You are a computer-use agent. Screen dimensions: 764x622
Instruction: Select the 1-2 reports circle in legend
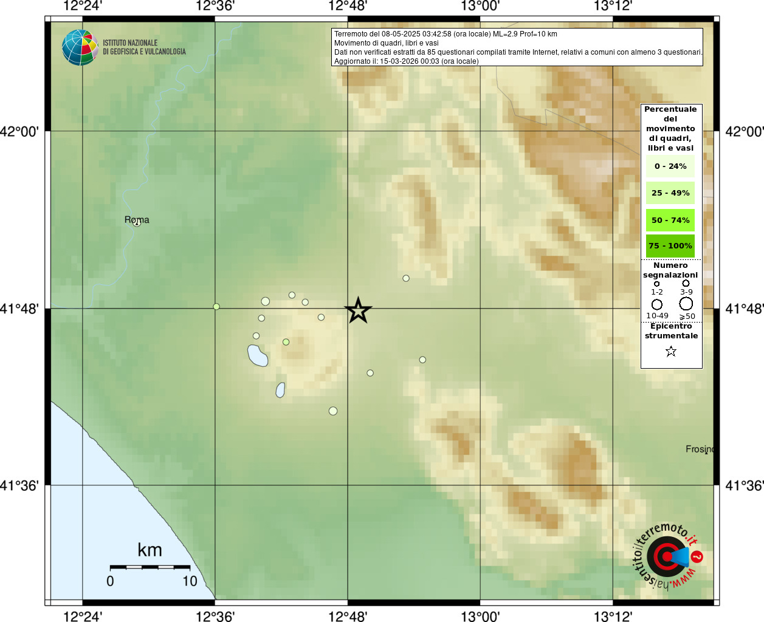[x=656, y=284]
